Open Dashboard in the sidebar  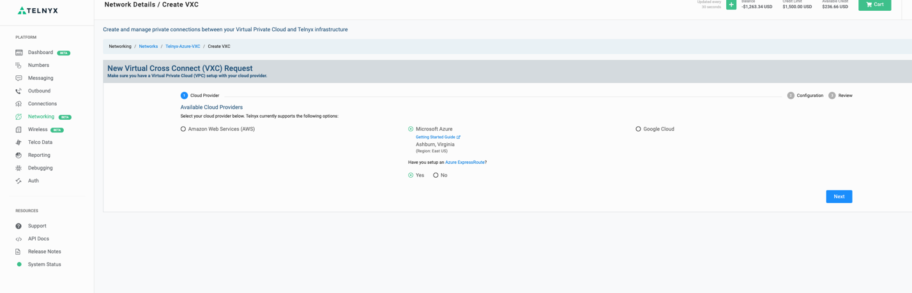[40, 52]
